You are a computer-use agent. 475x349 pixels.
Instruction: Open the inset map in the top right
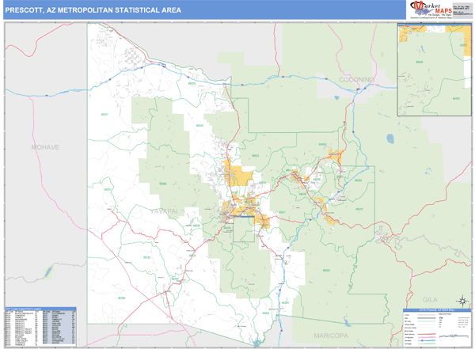click(433, 66)
